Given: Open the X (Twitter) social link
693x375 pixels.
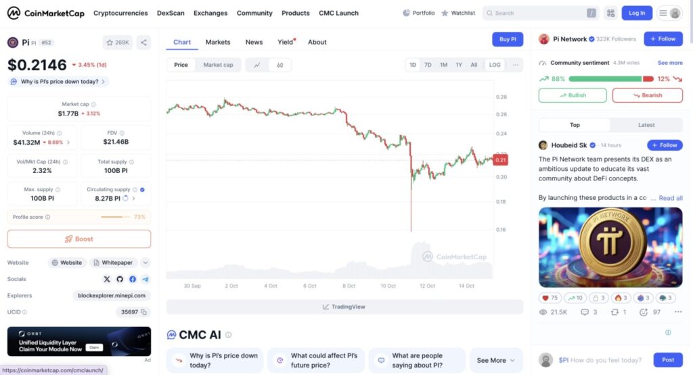Looking at the screenshot, I should coord(107,279).
